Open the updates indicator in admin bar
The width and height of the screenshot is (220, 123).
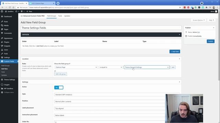pos(17,11)
